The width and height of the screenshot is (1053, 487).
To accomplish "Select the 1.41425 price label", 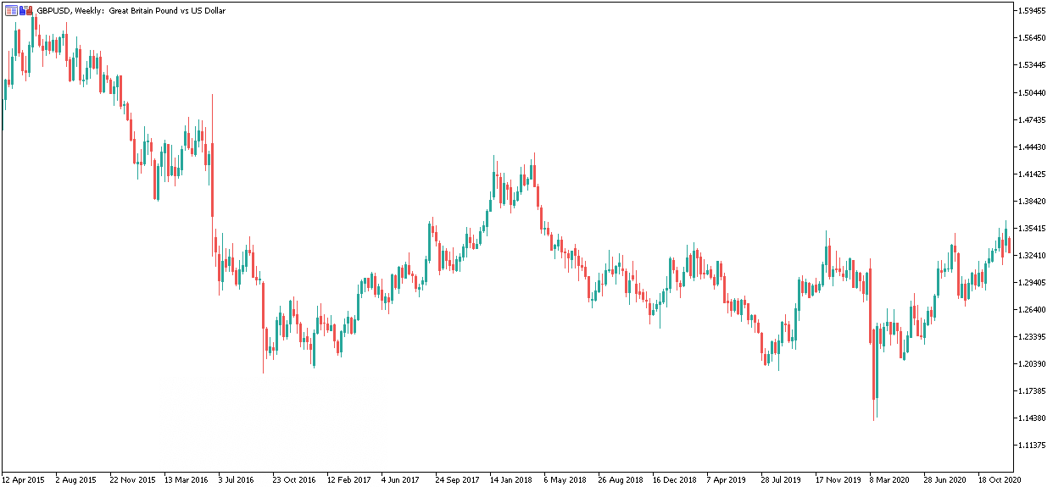I will pyautogui.click(x=1033, y=174).
